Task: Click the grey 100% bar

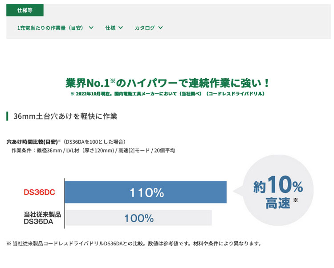Action: [x=138, y=218]
